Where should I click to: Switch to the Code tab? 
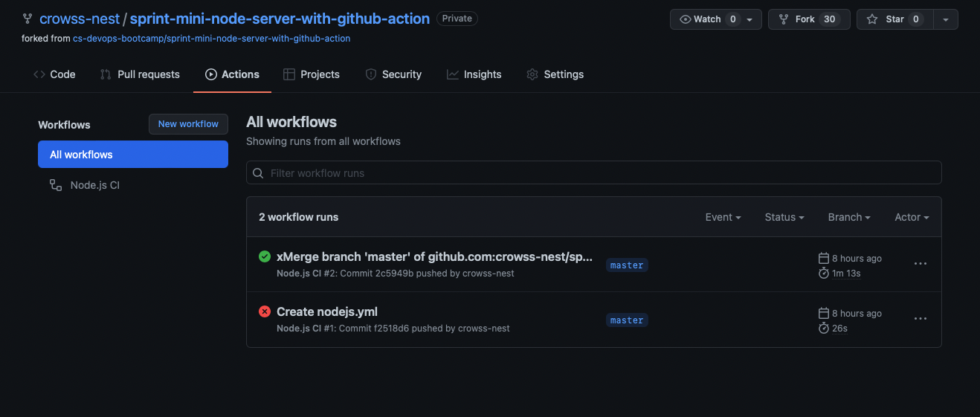click(54, 74)
